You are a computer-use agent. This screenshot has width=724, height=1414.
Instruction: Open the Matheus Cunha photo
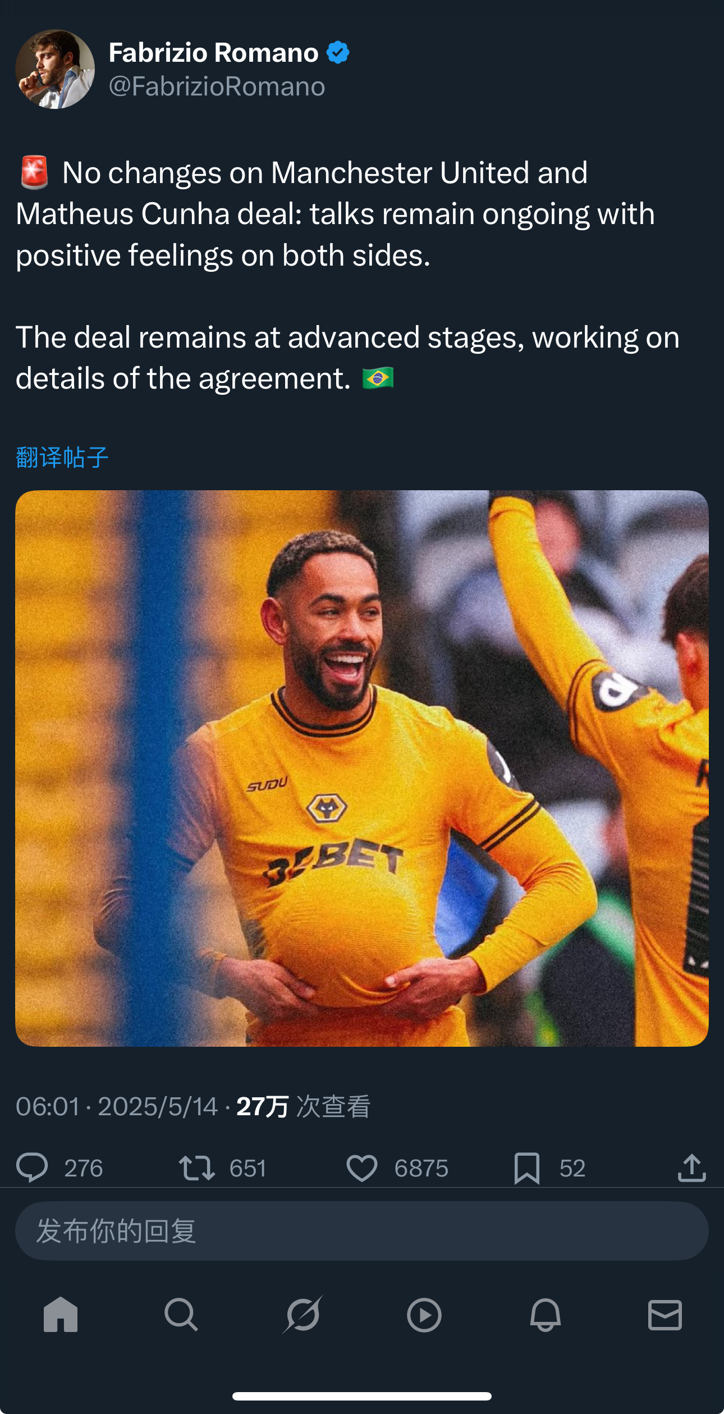coord(361,768)
